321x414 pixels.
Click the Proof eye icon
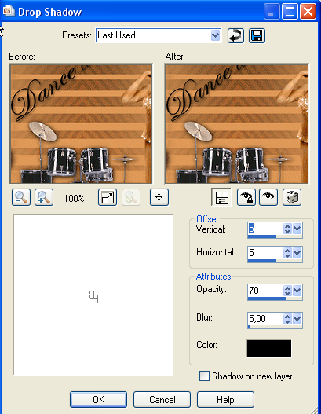(x=268, y=197)
